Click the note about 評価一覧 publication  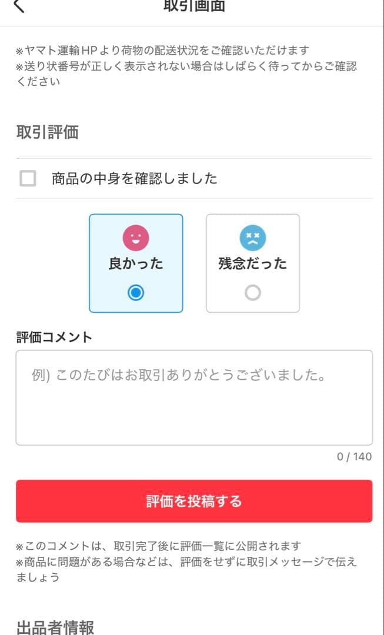tap(159, 546)
